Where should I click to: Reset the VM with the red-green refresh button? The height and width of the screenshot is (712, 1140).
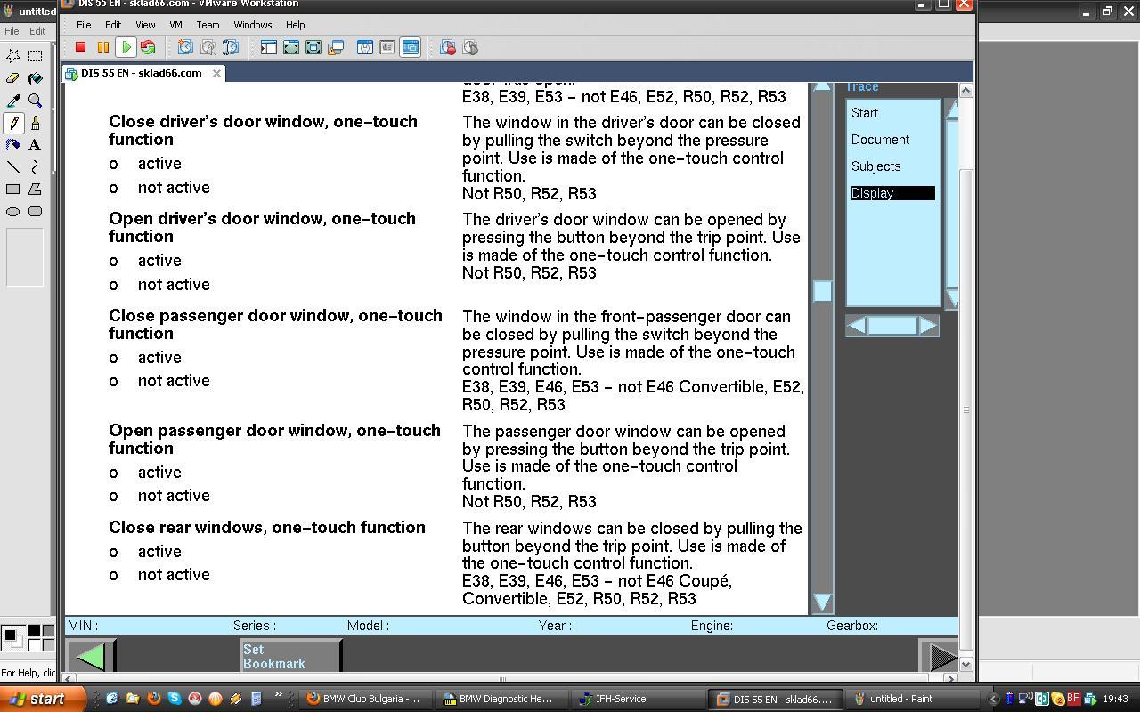[148, 47]
